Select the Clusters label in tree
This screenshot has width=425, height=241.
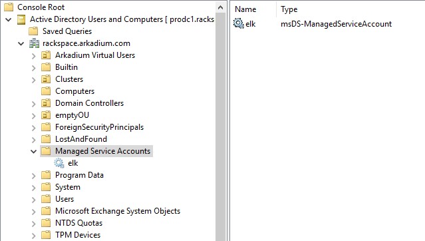(69, 79)
